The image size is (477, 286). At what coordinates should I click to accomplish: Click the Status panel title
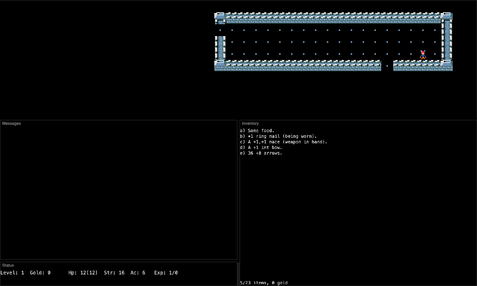tap(8, 265)
